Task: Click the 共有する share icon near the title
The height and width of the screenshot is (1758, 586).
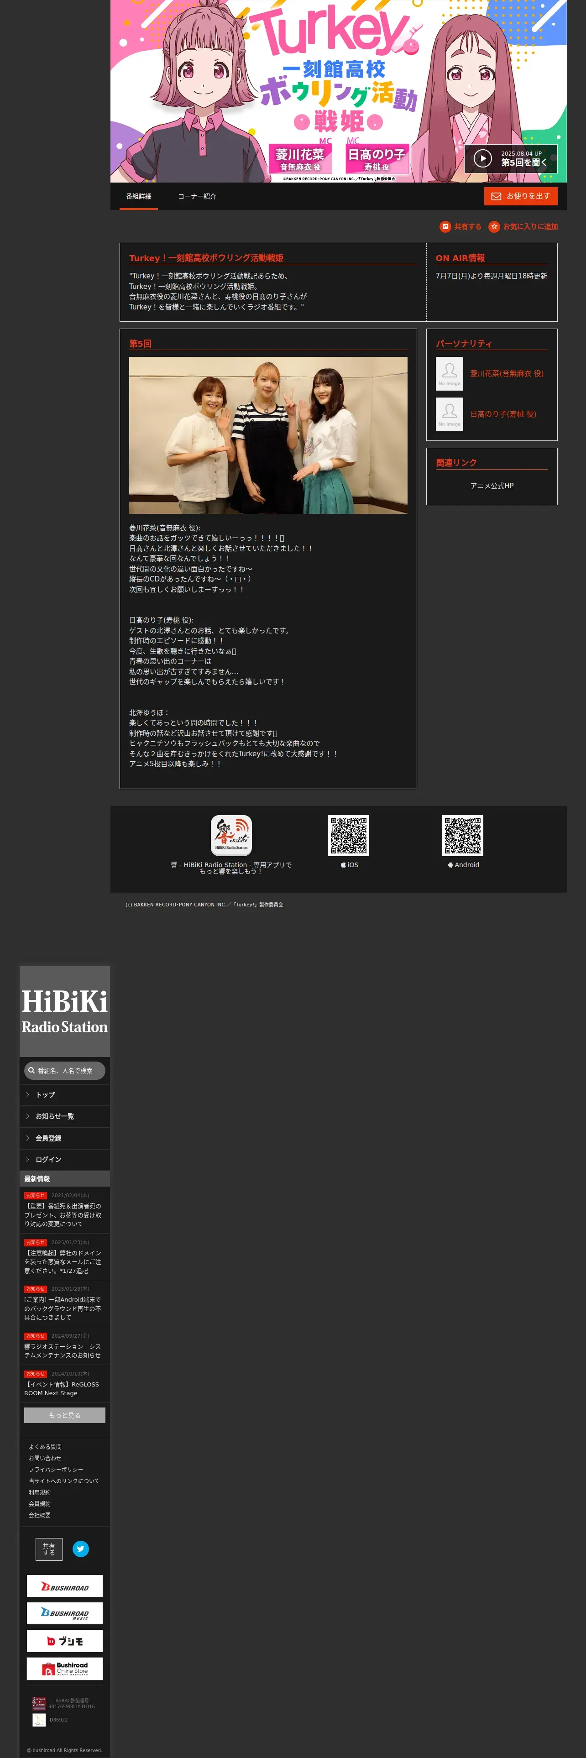Action: coord(445,226)
